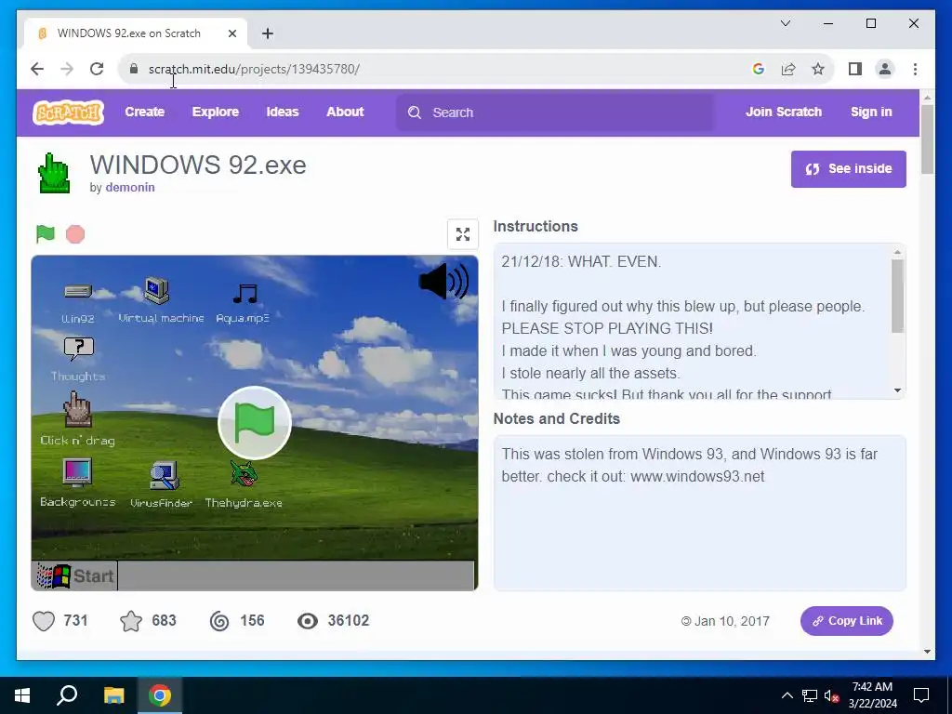Click the Copy Link button
Image resolution: width=952 pixels, height=714 pixels.
pyautogui.click(x=846, y=620)
